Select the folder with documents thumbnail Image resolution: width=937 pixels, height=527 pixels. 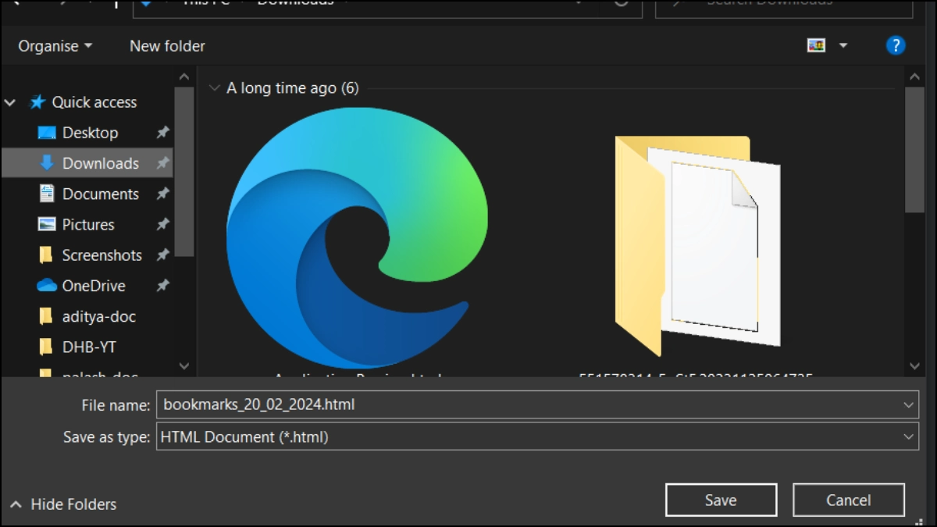coord(697,245)
